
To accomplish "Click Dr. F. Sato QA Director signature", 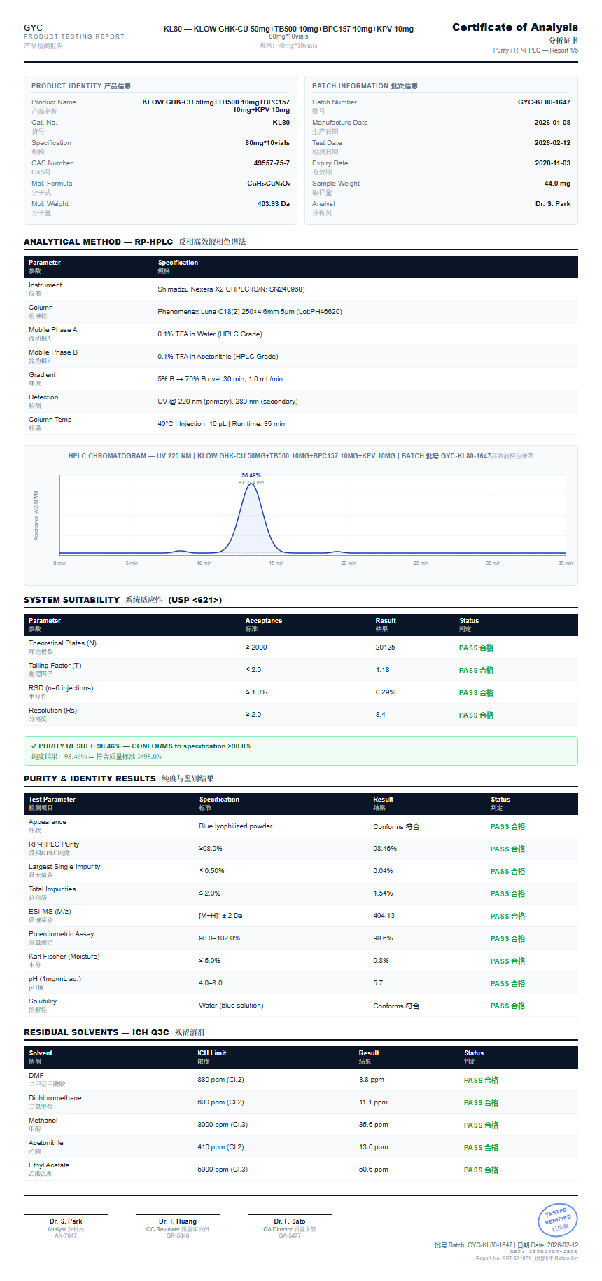I will 290,1221.
